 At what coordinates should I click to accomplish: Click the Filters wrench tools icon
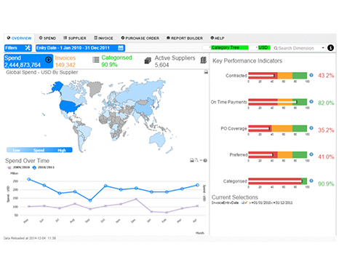click(x=28, y=48)
